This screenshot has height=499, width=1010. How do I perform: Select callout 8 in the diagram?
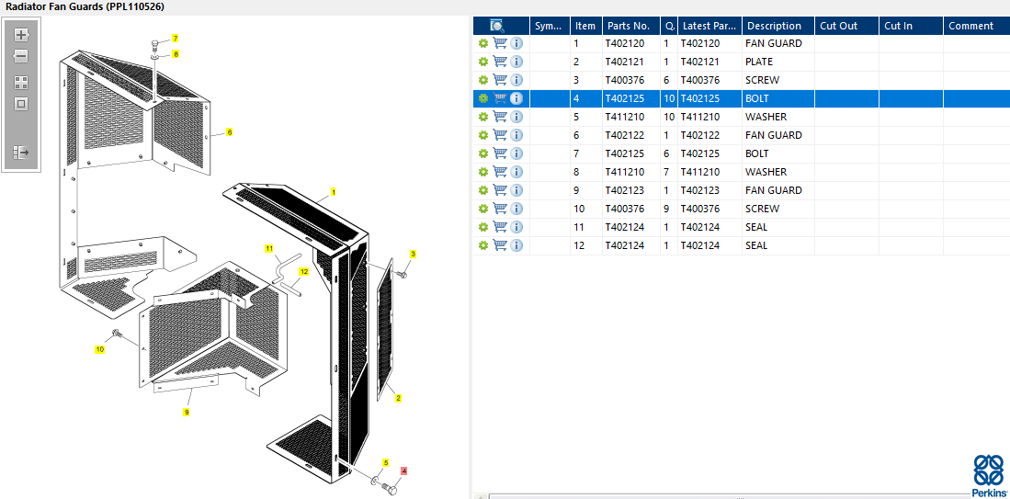[x=176, y=54]
